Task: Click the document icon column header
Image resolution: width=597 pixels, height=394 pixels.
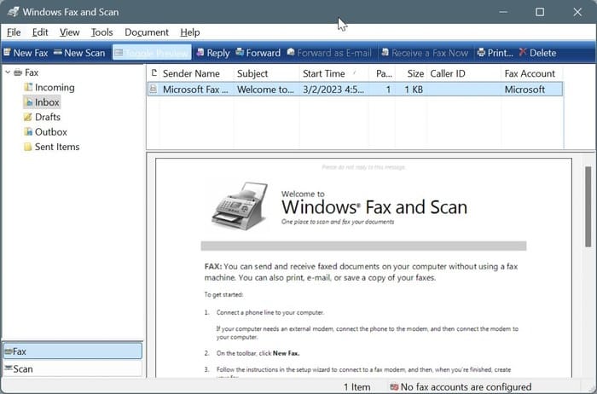Action: point(154,73)
